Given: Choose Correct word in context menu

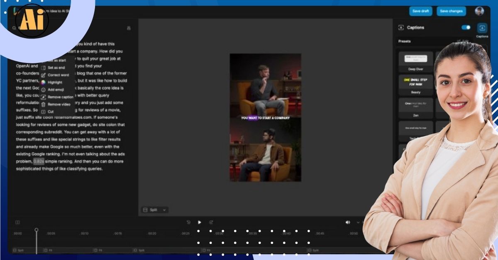Looking at the screenshot, I should [58, 75].
